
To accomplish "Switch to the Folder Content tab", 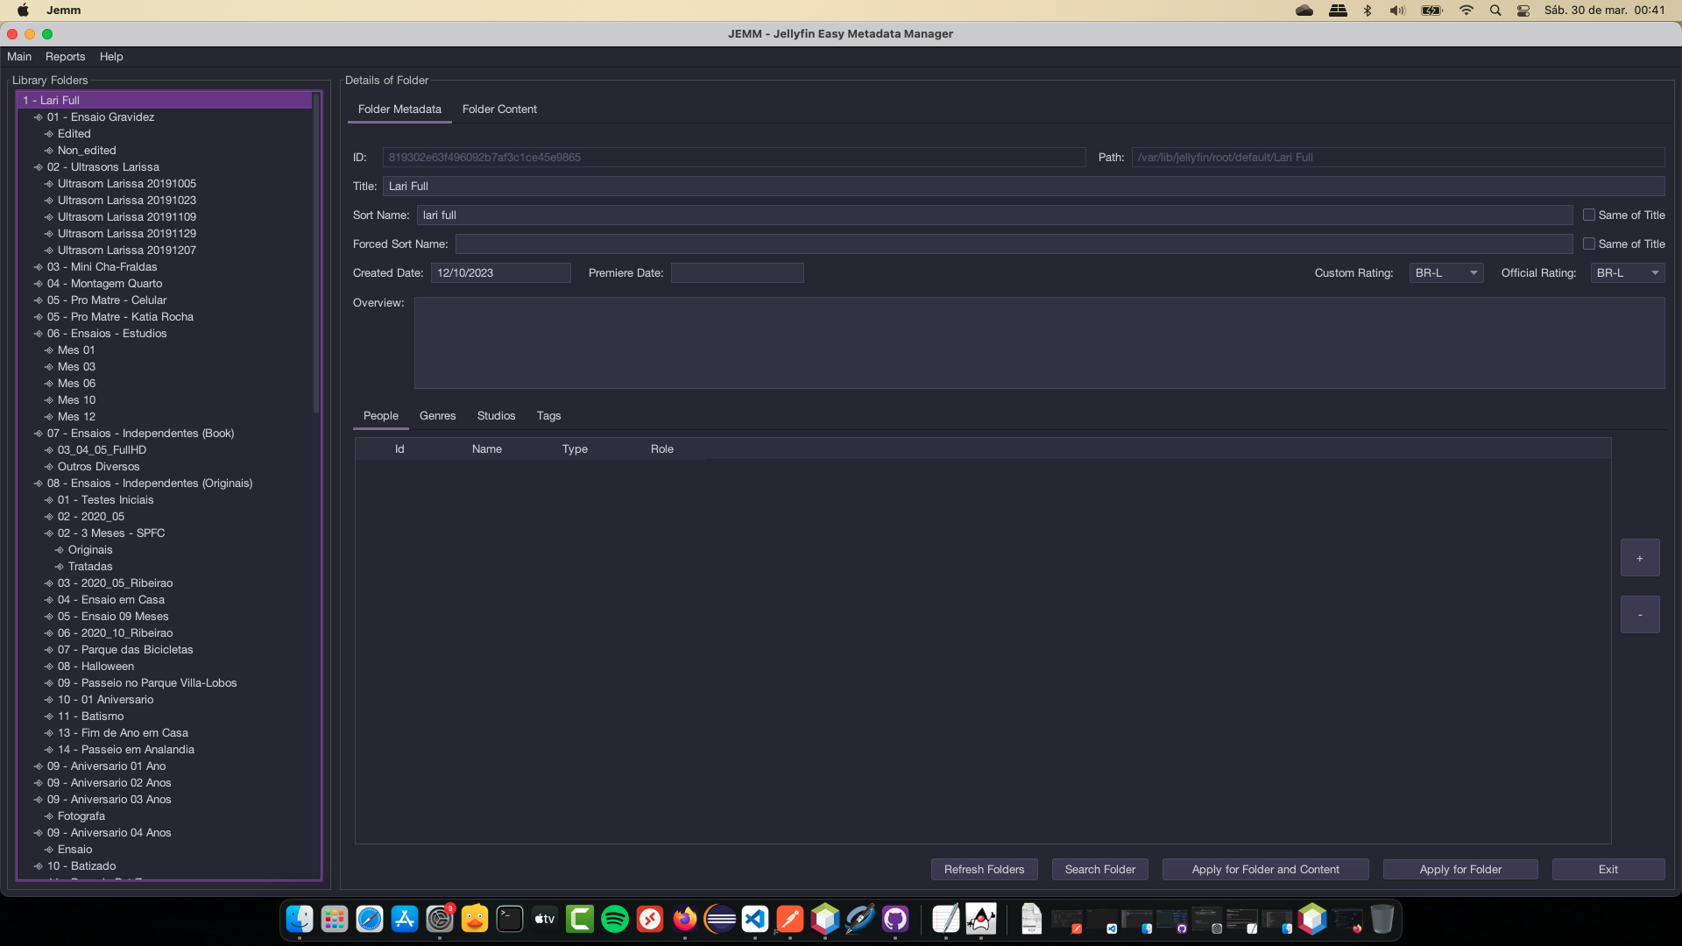I will [x=499, y=109].
